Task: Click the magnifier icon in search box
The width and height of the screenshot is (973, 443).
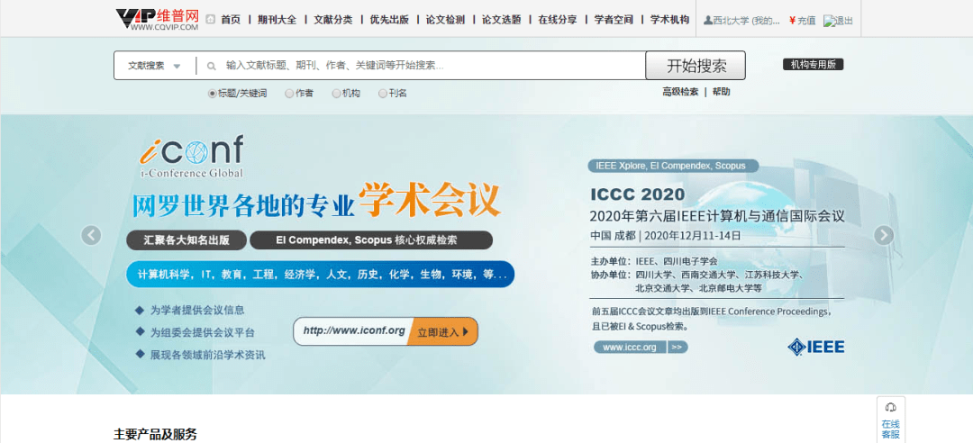Action: tap(212, 66)
